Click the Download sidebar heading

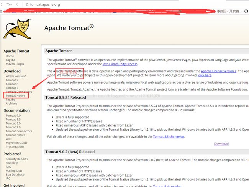12,71
